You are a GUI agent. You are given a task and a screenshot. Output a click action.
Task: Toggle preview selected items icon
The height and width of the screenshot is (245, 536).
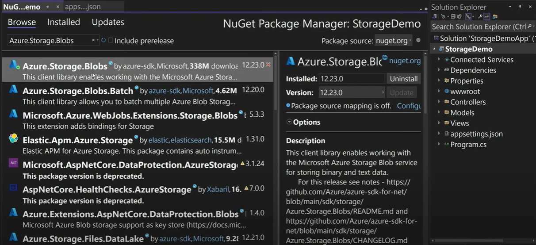click(486, 16)
